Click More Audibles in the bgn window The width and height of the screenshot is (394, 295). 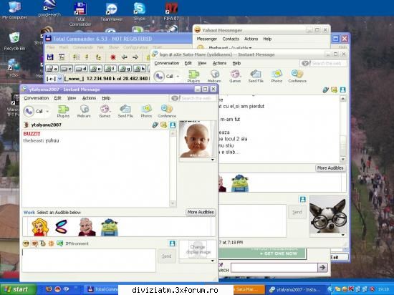pyautogui.click(x=330, y=168)
